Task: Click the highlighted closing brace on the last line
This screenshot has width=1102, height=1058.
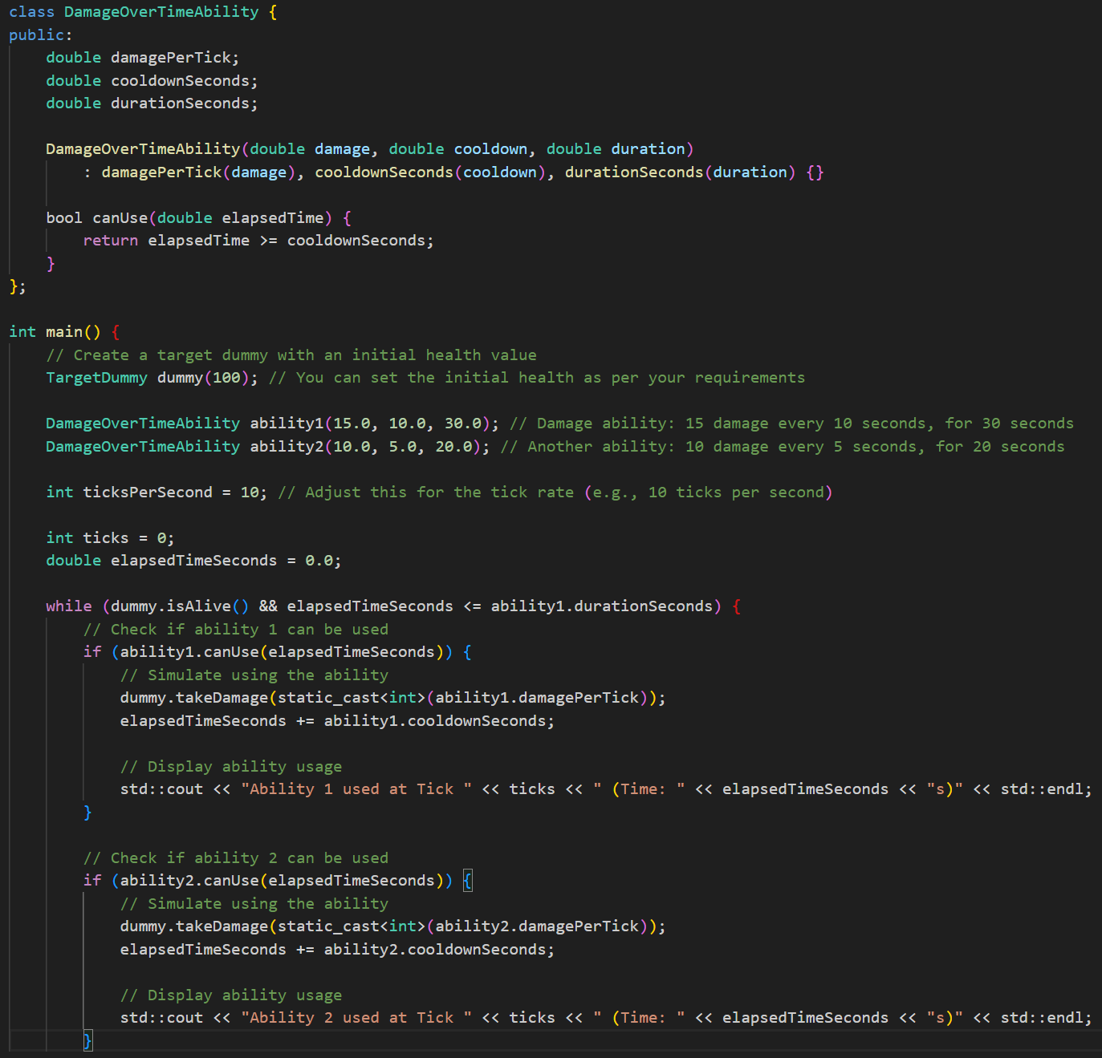Action: (87, 1041)
